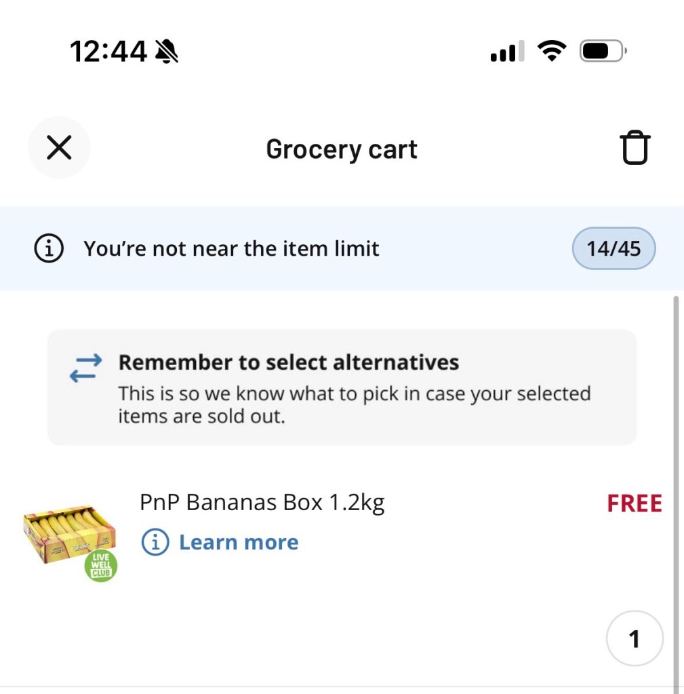Image resolution: width=684 pixels, height=694 pixels.
Task: Click the info icon in item limit banner
Action: [x=49, y=249]
